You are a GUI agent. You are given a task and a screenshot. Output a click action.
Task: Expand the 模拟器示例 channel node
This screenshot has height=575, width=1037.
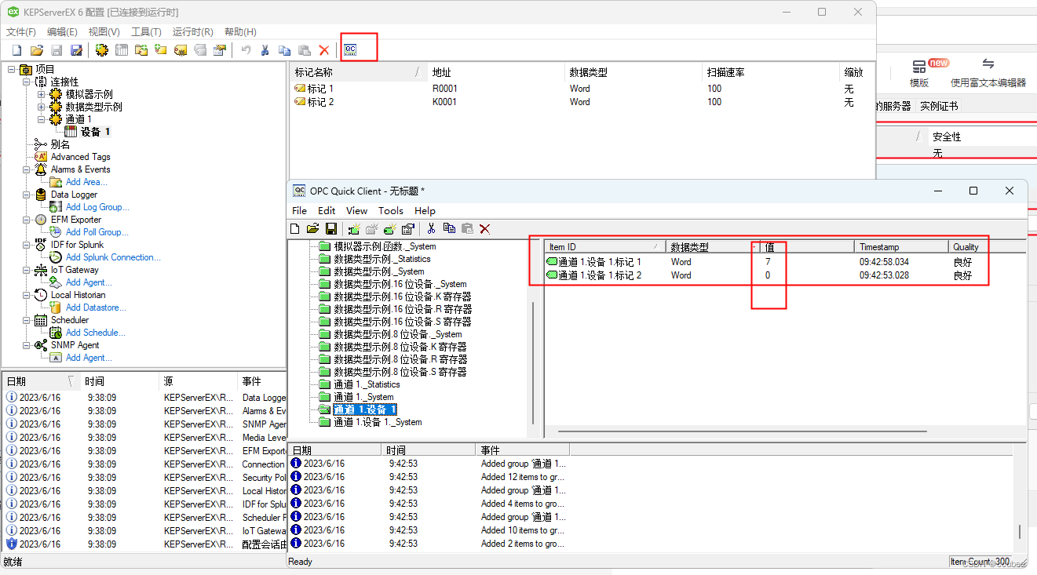click(42, 94)
